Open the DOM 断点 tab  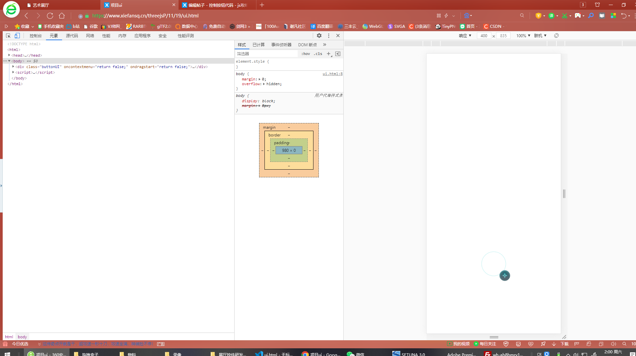pos(307,45)
